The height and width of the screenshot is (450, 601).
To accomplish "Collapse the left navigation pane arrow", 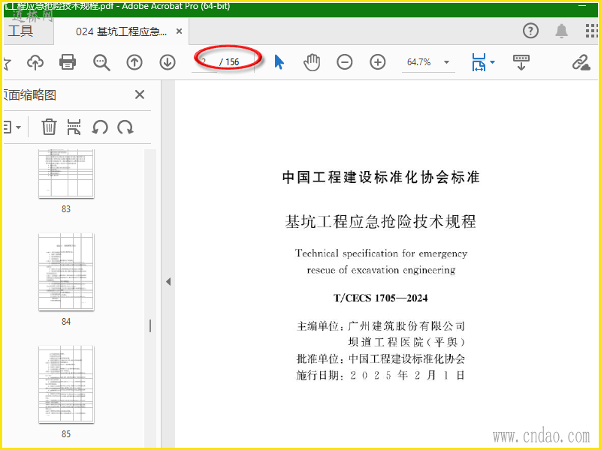I will [x=168, y=282].
